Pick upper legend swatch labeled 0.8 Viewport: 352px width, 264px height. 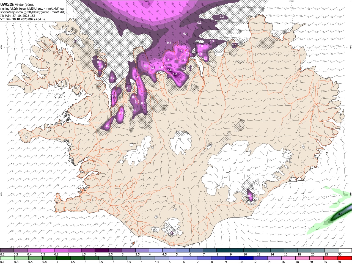tap(61, 251)
